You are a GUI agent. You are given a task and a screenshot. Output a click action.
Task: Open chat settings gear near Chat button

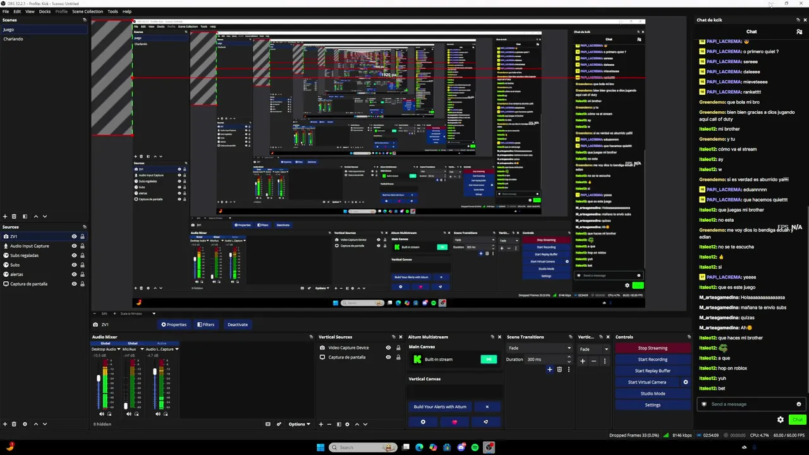click(781, 420)
